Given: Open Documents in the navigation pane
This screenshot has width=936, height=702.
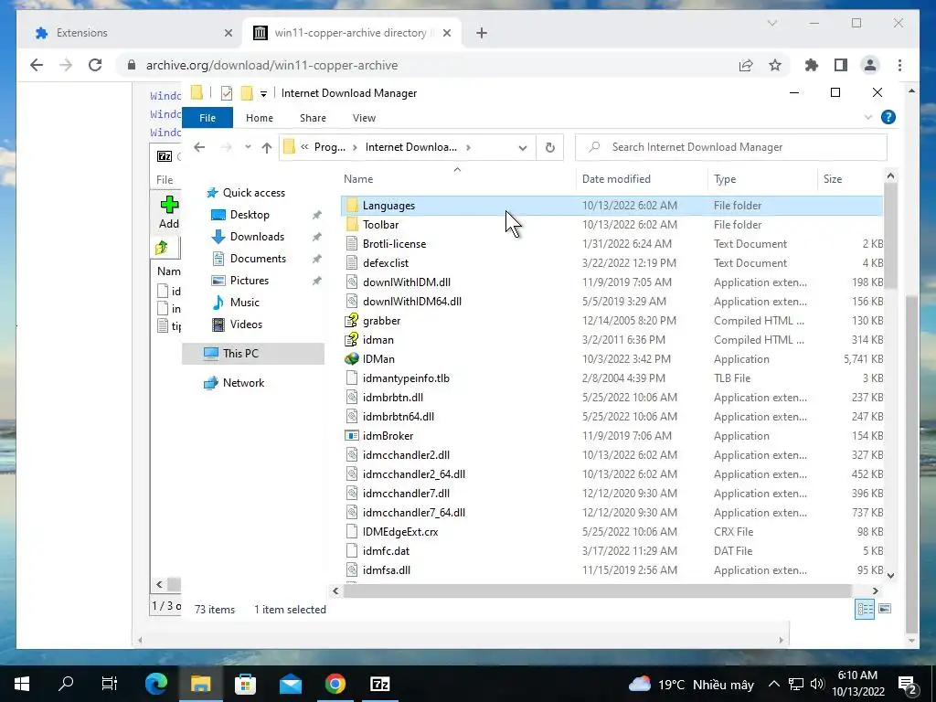Looking at the screenshot, I should pyautogui.click(x=258, y=259).
